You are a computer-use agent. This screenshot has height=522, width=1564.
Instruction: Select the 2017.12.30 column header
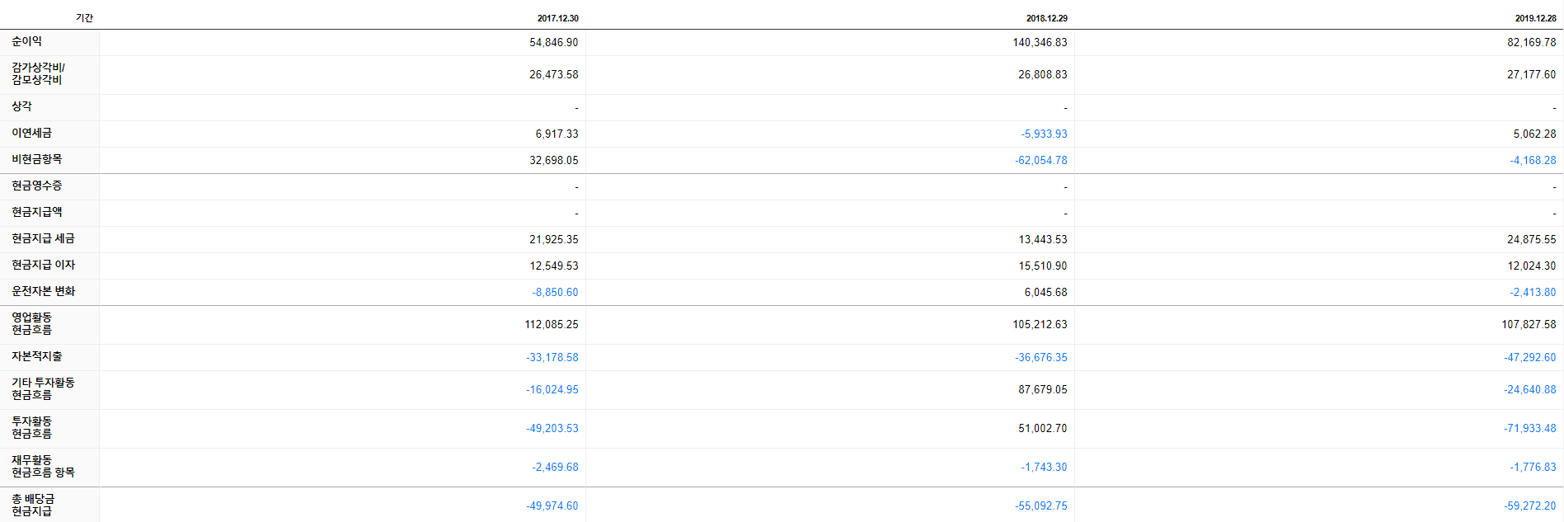558,18
